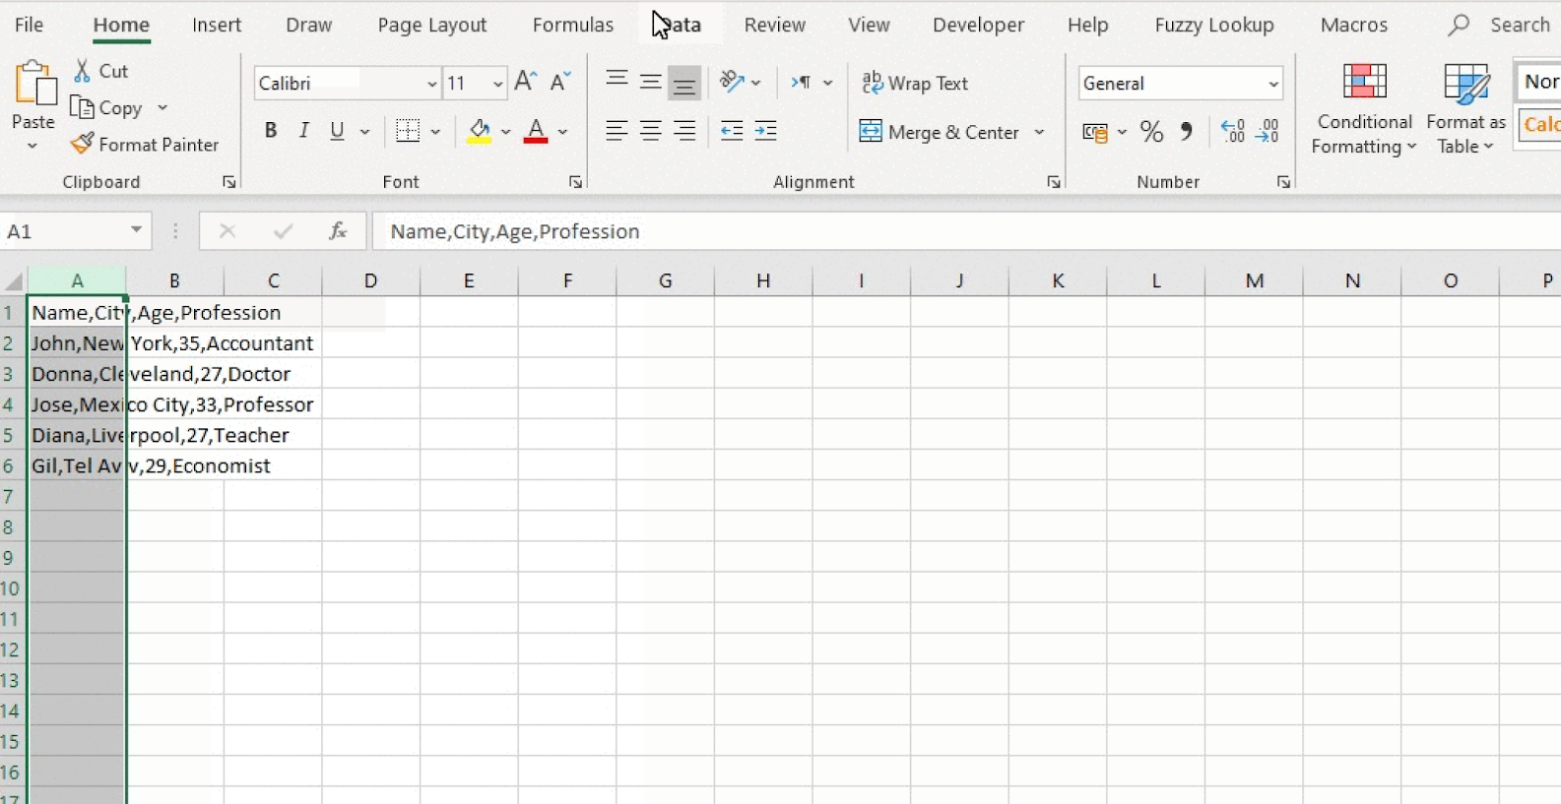Viewport: 1561px width, 804px height.
Task: Switch to the Developer tab
Action: [978, 25]
